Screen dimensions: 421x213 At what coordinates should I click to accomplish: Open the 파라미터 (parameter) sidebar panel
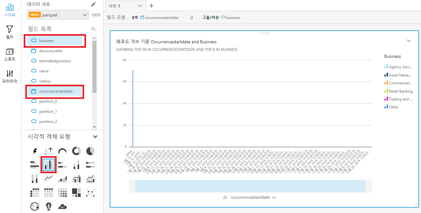(10, 76)
